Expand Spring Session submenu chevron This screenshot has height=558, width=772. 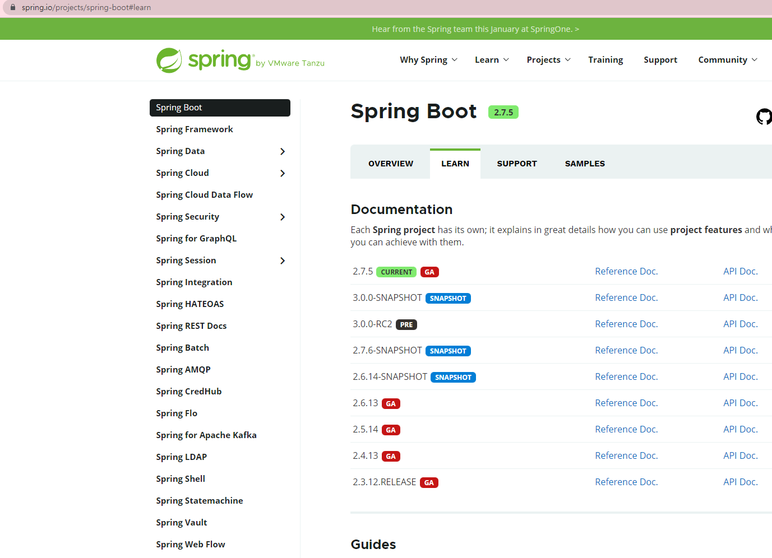pos(283,261)
